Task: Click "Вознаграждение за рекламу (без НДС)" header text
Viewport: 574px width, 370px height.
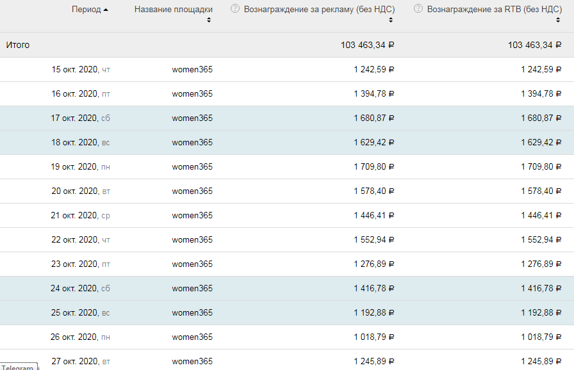Action: tap(319, 10)
